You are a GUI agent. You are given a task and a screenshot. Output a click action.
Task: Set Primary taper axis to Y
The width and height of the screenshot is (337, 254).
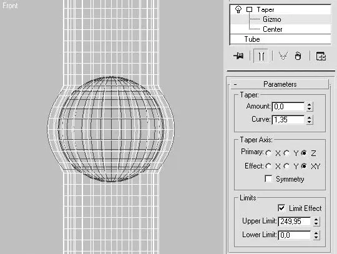pyautogui.click(x=286, y=154)
